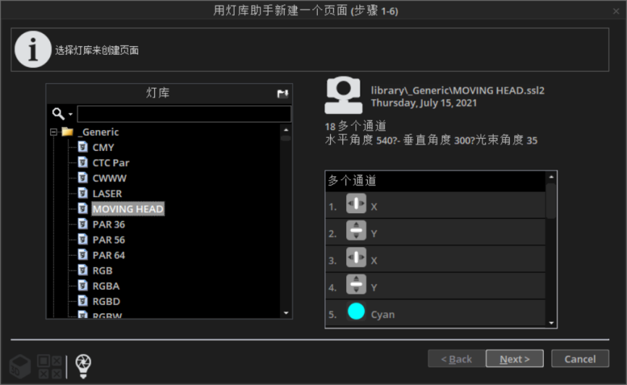Open the search magnifier dropdown
Image resolution: width=627 pixels, height=385 pixels.
pyautogui.click(x=62, y=114)
